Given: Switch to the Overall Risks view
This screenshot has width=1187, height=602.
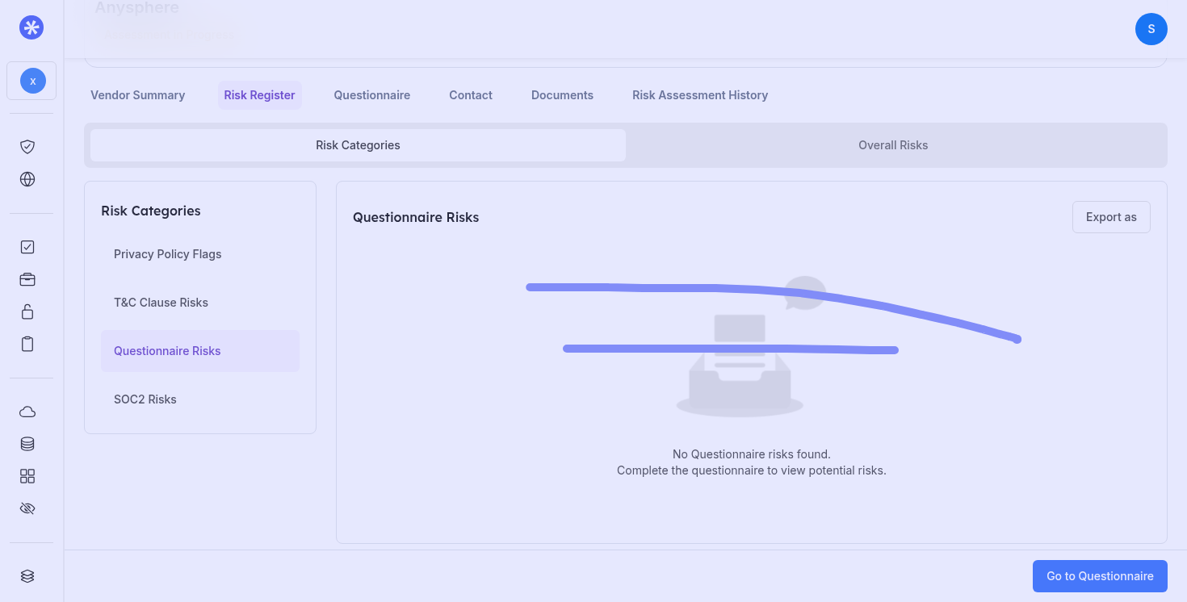Looking at the screenshot, I should click(x=892, y=145).
